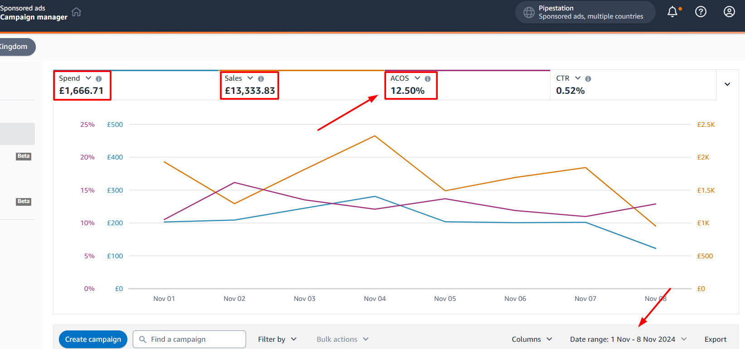This screenshot has height=349, width=745.
Task: Click the Nov 04 axis label
Action: click(375, 299)
